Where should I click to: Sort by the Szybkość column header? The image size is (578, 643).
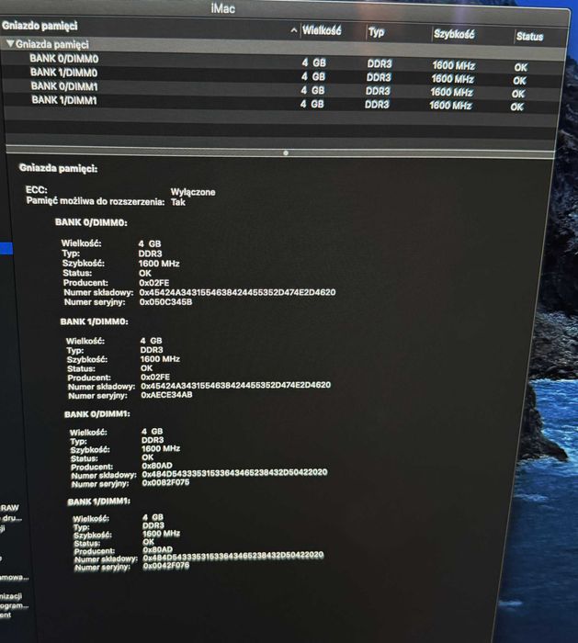click(x=454, y=34)
